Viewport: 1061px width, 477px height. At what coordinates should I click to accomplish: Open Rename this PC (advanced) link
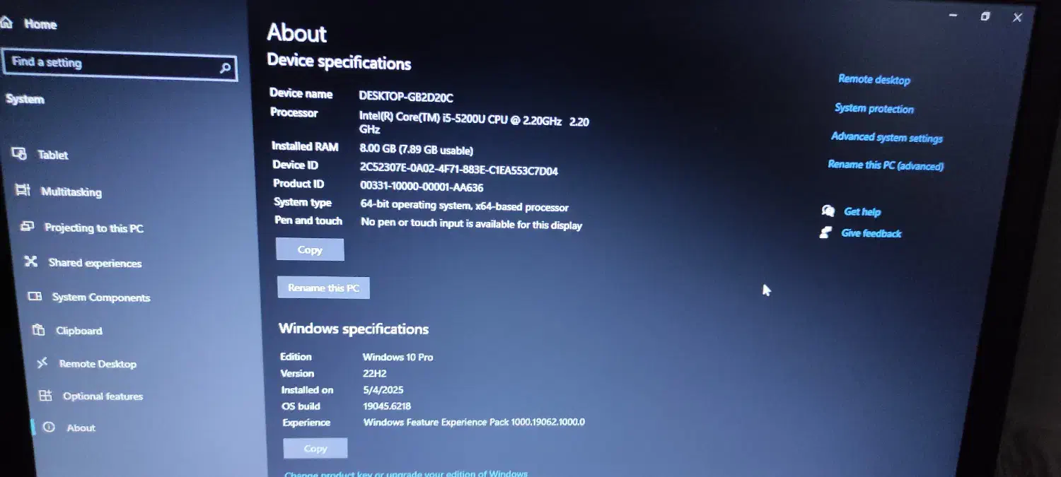click(x=886, y=165)
